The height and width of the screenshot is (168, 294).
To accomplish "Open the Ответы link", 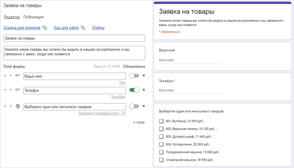I will 98,28.
